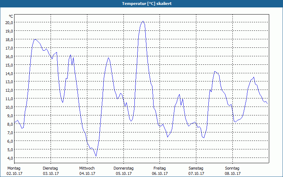The height and width of the screenshot is (177, 283).
Task: Select the 7,0 y-axis value
Action: click(x=10, y=133)
